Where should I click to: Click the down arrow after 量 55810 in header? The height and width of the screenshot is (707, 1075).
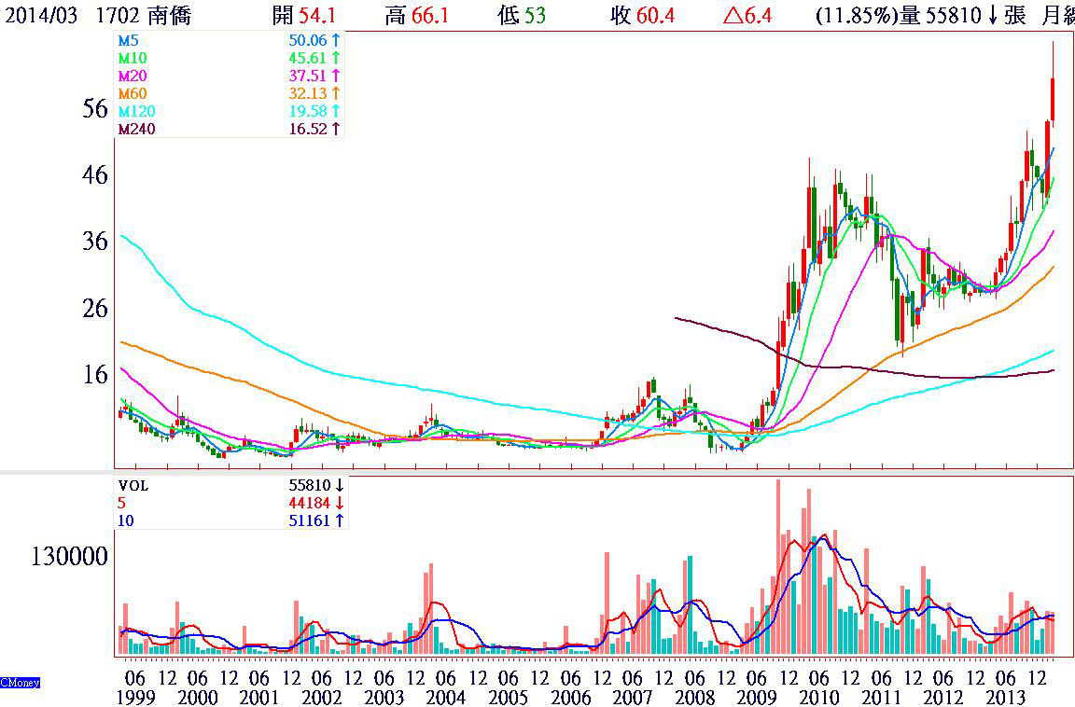pos(991,16)
